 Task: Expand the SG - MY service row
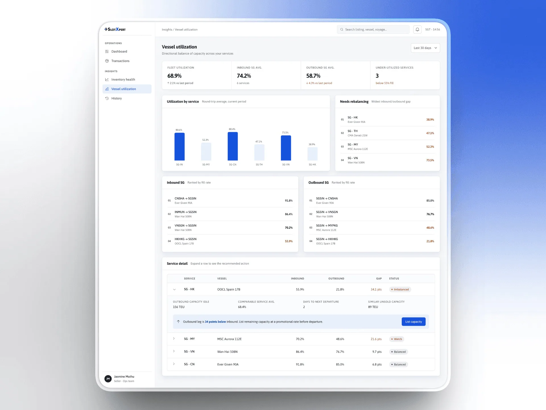tap(174, 339)
